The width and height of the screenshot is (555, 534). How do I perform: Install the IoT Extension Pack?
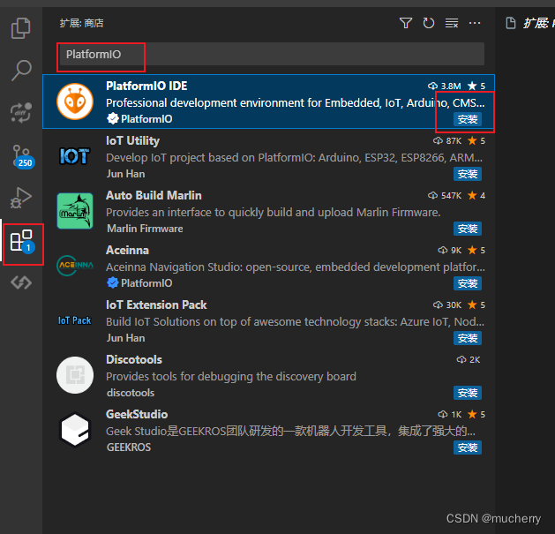click(468, 338)
